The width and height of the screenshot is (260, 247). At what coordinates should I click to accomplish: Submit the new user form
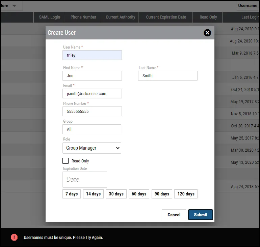[x=201, y=215]
